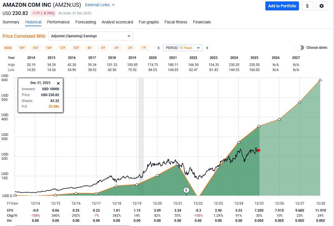Select the MAX time range button
The image size is (334, 226).
point(8,48)
